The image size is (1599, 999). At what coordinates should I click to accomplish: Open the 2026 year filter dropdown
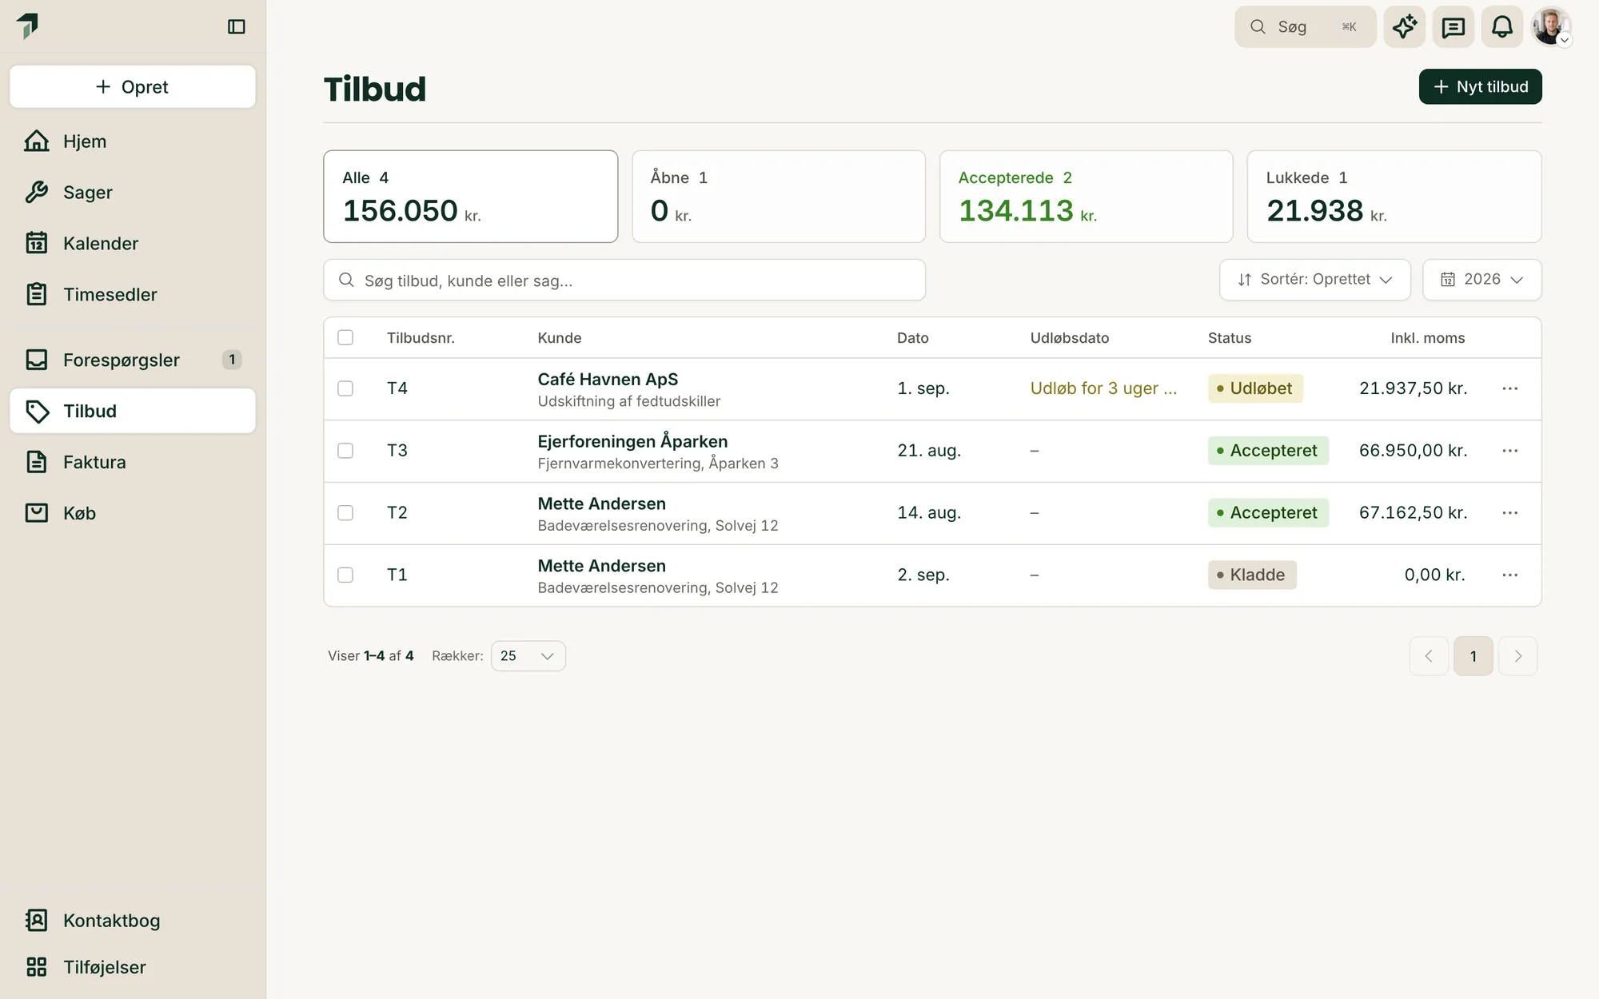[1481, 280]
